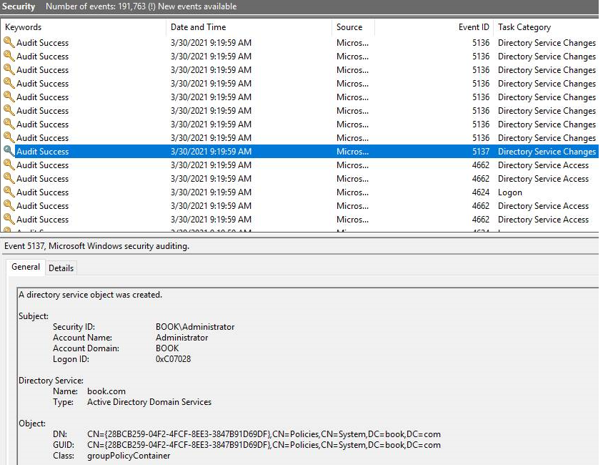
Task: Click the Class value groupPolicyContainer
Action: tap(129, 456)
